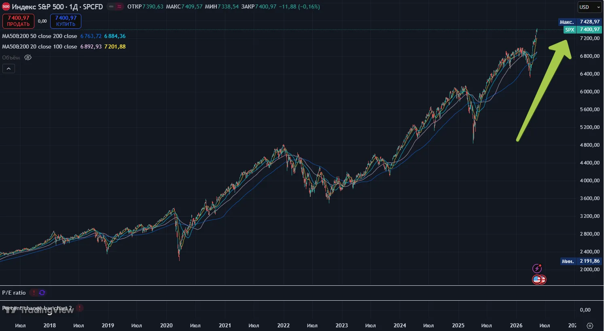The width and height of the screenshot is (604, 331).
Task: Open the purple lightning events icon
Action: (x=537, y=268)
